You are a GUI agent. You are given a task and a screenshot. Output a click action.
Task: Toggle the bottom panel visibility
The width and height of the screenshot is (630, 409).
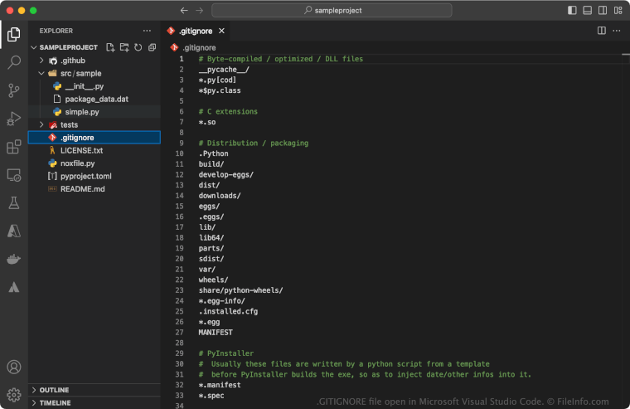click(587, 11)
